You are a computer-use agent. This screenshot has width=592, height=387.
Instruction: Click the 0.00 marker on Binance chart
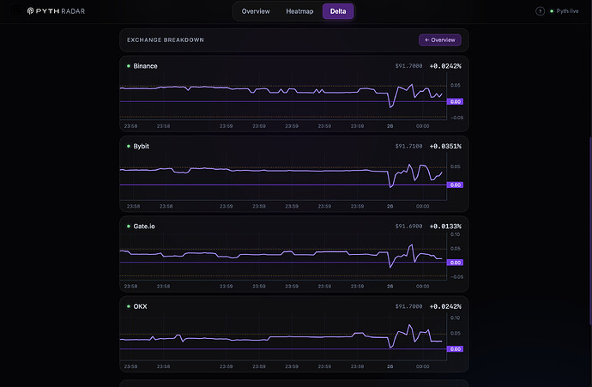tap(455, 101)
